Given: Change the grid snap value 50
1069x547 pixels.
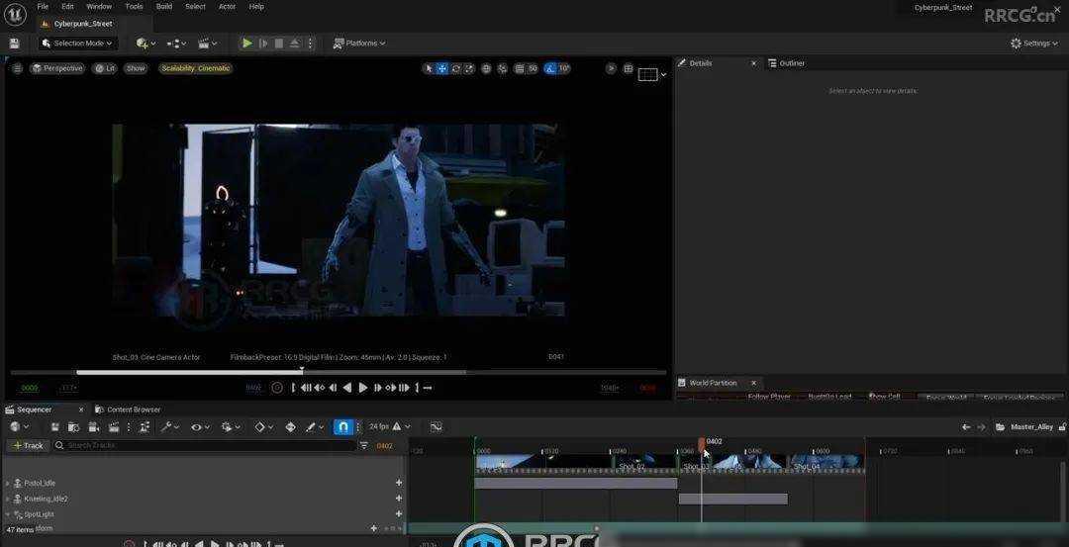Looking at the screenshot, I should coord(533,69).
